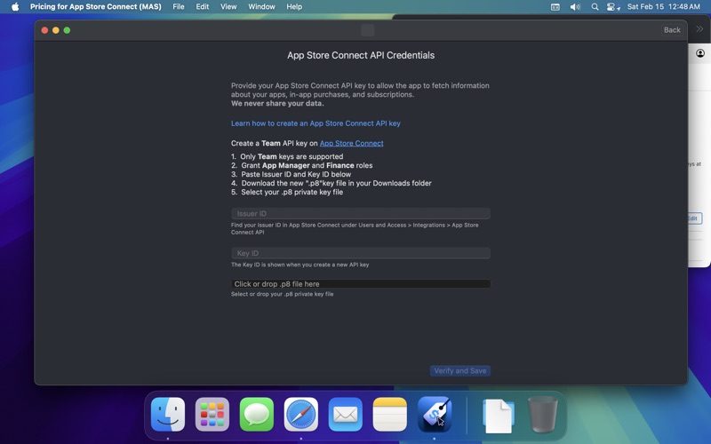
Task: Click the .p8 file drop area
Action: [361, 283]
